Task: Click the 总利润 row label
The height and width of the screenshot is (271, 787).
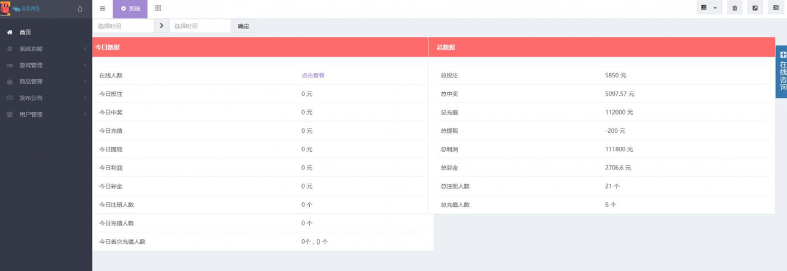Action: (450, 149)
